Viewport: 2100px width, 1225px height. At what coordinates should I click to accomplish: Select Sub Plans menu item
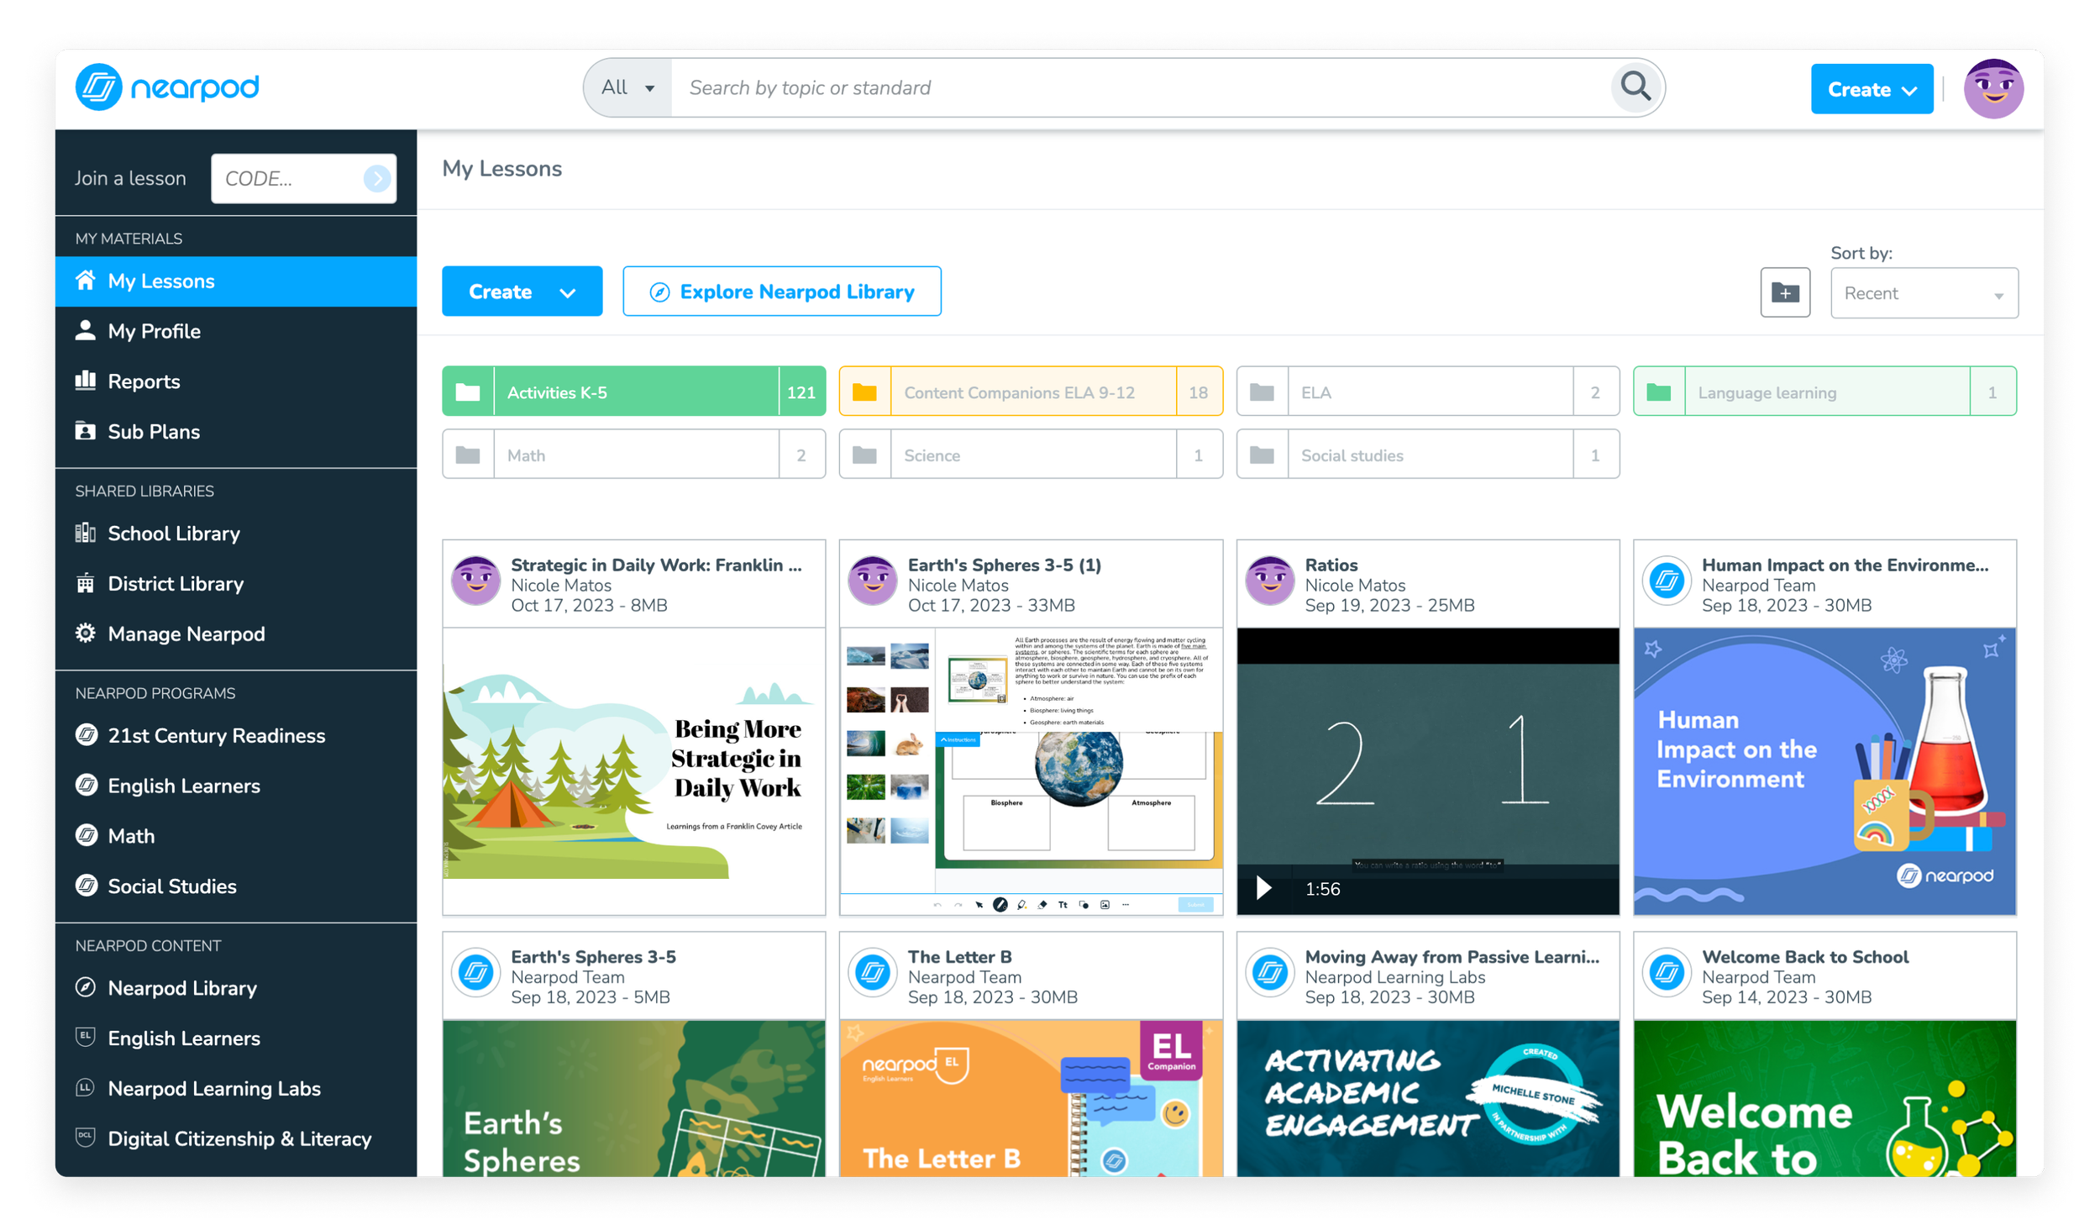(x=154, y=432)
